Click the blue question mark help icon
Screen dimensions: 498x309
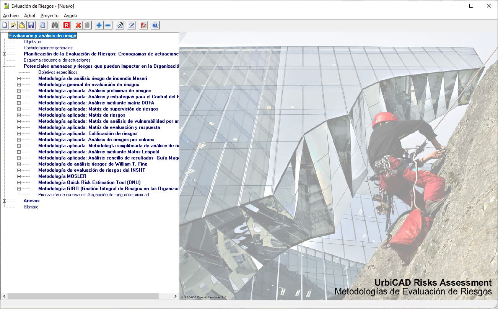[155, 26]
